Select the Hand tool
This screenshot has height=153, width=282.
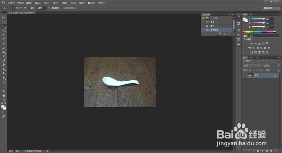(x=4, y=95)
